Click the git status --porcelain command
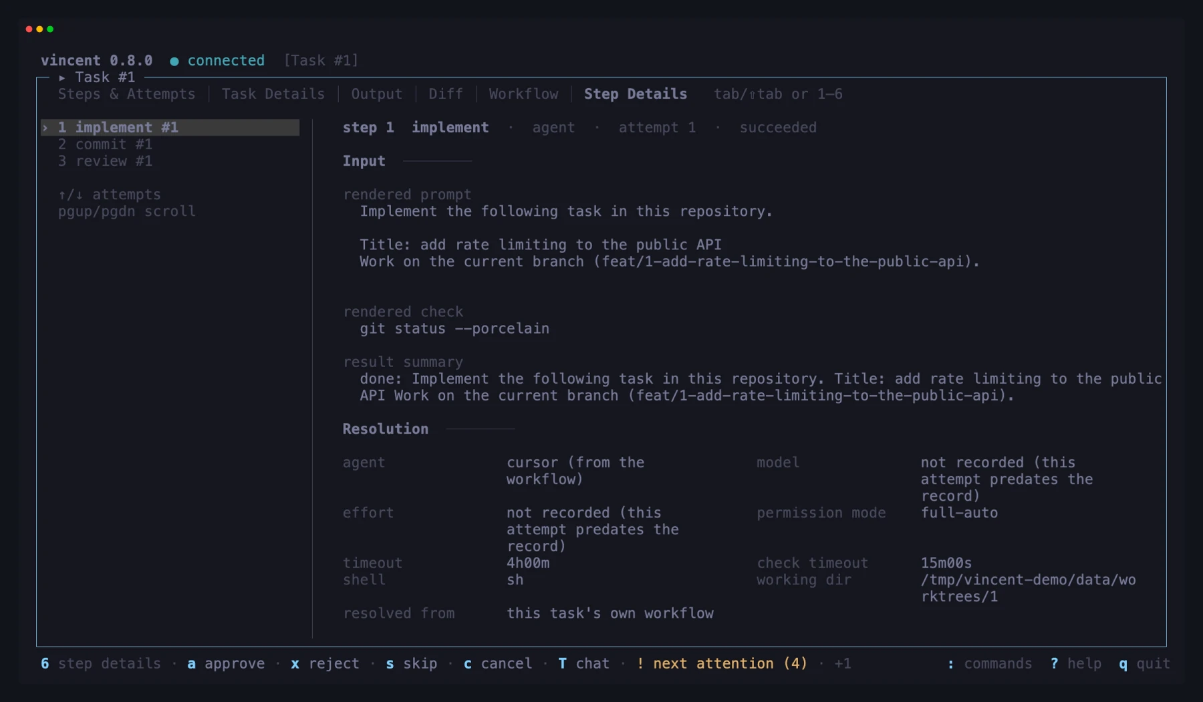The width and height of the screenshot is (1203, 702). tap(454, 328)
